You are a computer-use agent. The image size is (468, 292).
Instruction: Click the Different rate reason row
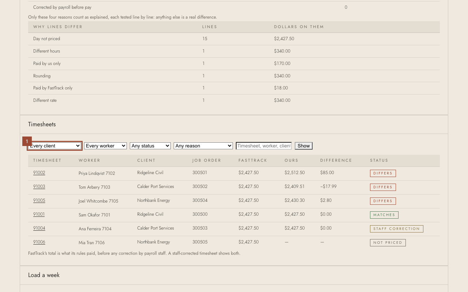(234, 100)
